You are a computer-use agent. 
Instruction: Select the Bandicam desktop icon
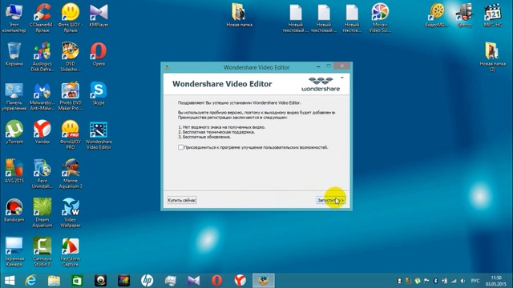14,210
